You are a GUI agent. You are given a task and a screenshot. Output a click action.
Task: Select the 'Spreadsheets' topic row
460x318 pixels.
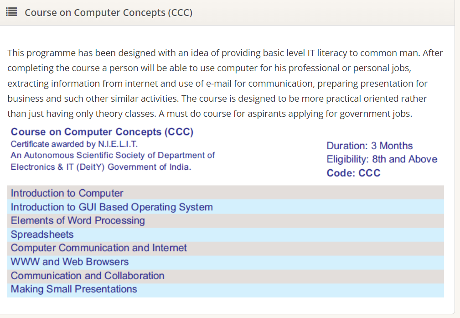[42, 235]
